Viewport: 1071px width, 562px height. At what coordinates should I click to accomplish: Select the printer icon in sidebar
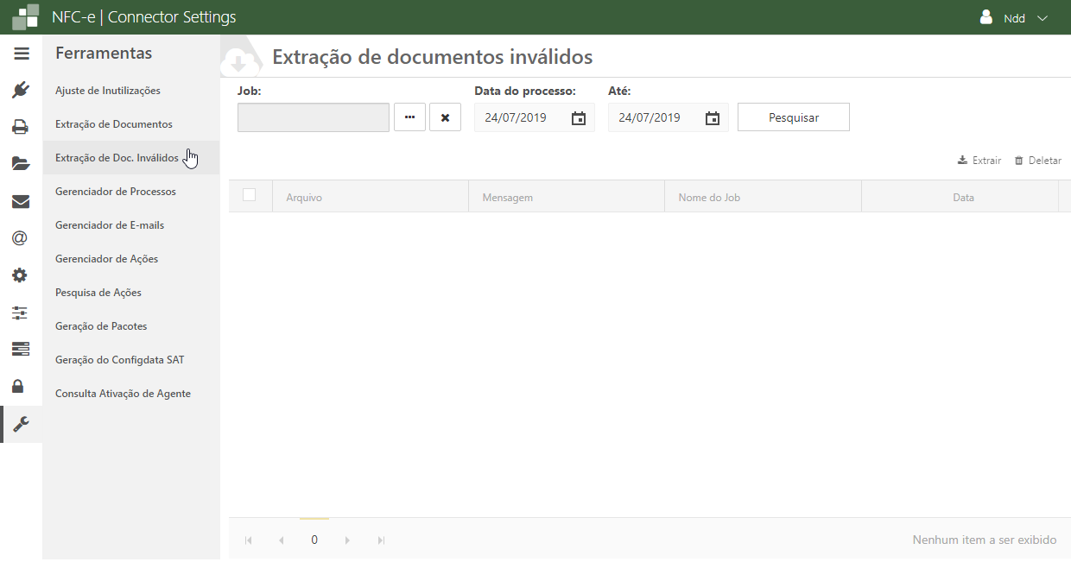click(21, 127)
